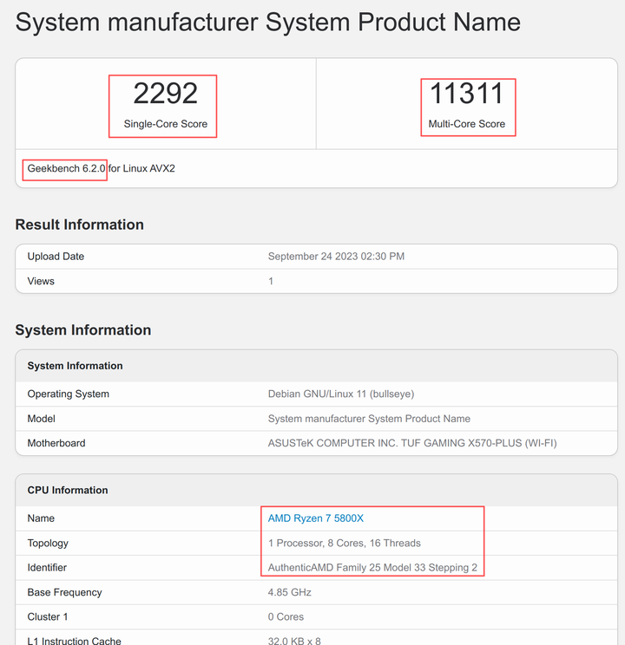
Task: Select the 32.0 KB x 8 value
Action: click(x=294, y=641)
